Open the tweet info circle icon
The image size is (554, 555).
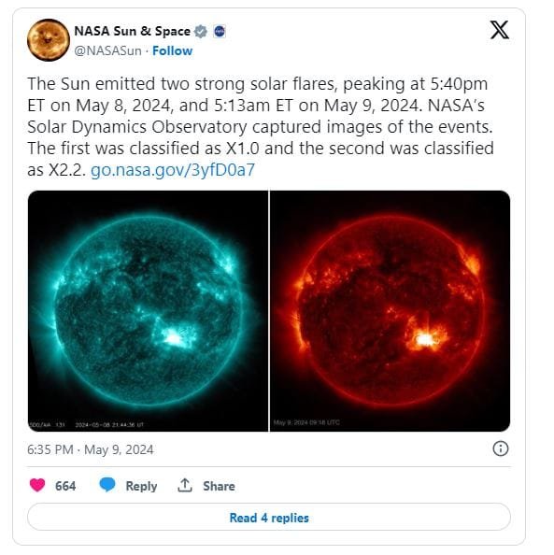(x=500, y=448)
